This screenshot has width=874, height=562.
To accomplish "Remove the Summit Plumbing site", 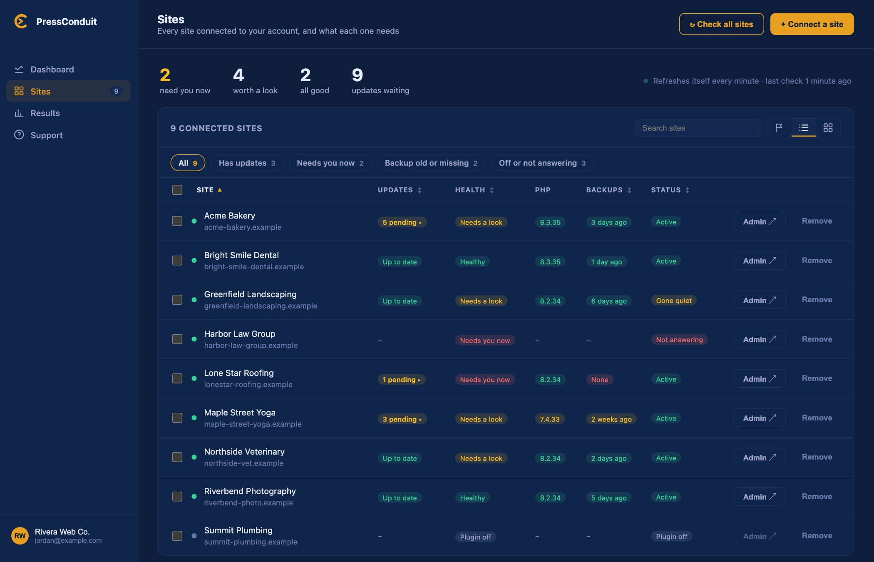I will pyautogui.click(x=817, y=536).
